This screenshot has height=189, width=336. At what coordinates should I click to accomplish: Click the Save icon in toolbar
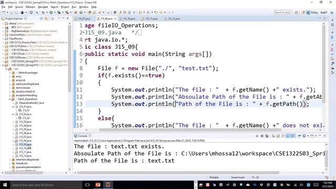[x=12, y=13]
